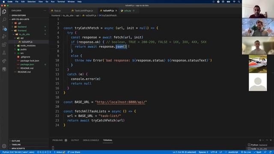The height and width of the screenshot is (154, 274).
Task: Click the Explorer more actions ellipsis
Action: pyautogui.click(x=45, y=11)
